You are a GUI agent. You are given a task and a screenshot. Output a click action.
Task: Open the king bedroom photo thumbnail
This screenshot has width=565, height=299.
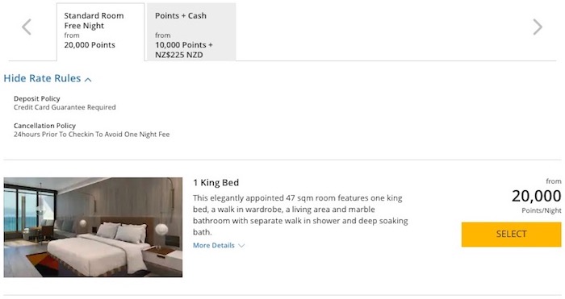(93, 227)
